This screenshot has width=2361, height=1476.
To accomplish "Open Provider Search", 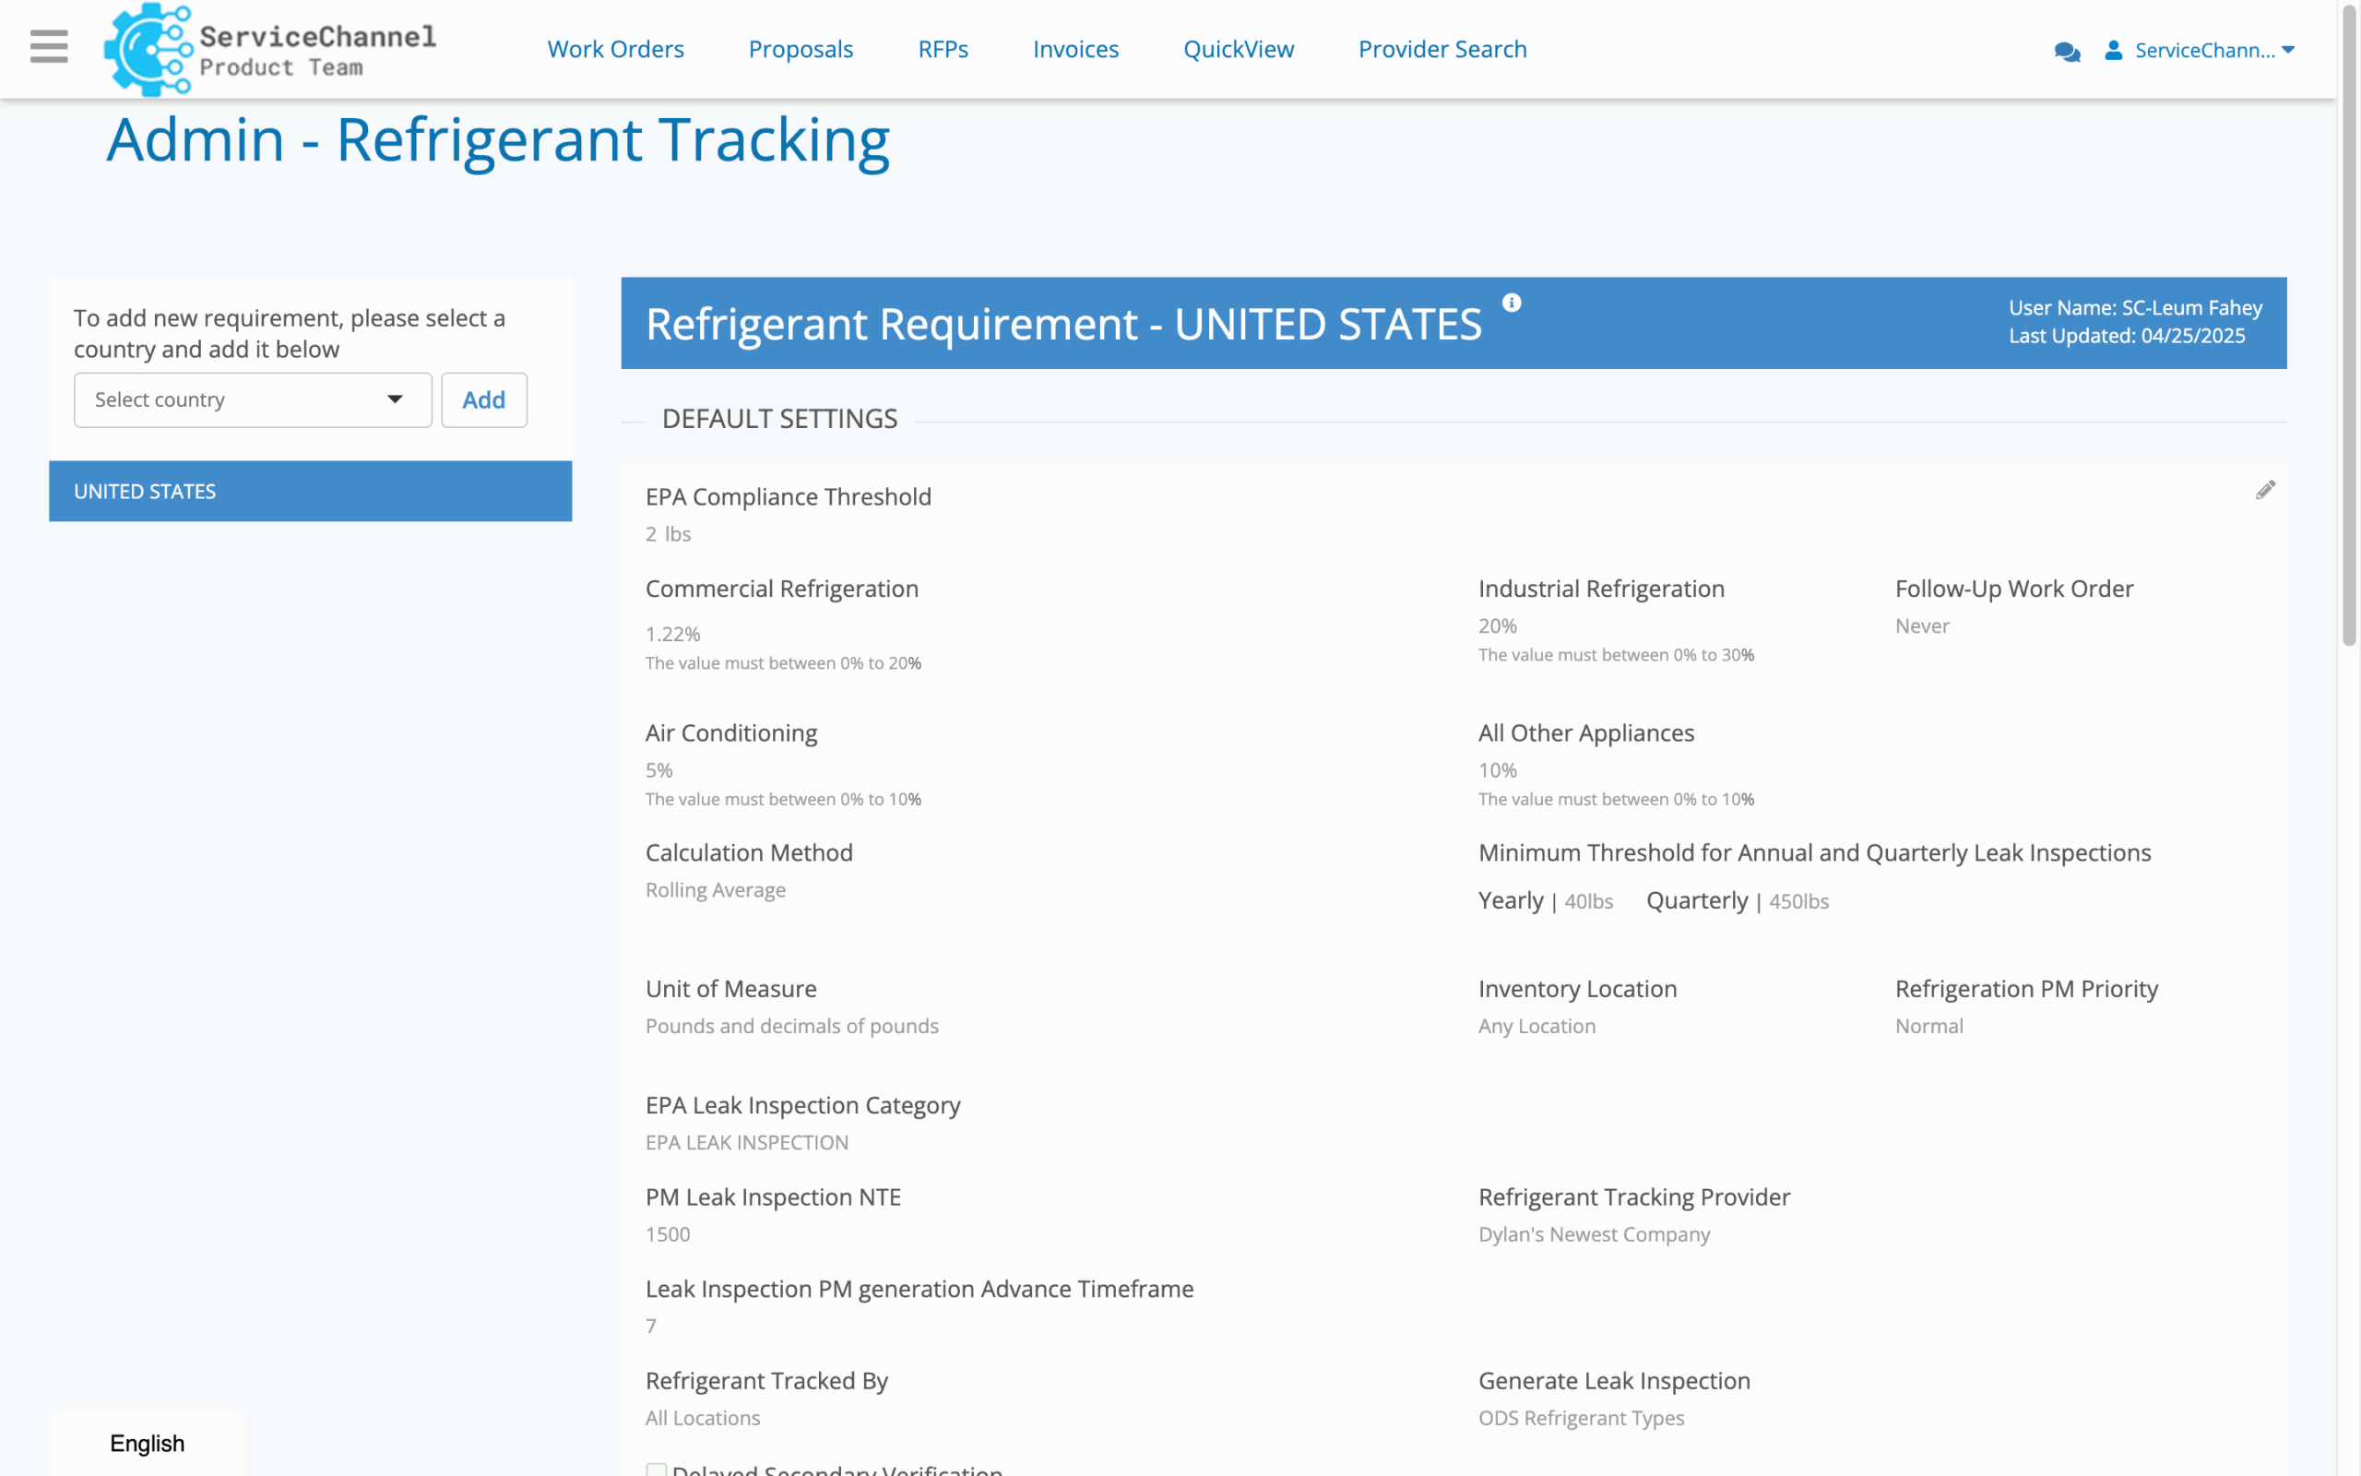I will tap(1442, 49).
